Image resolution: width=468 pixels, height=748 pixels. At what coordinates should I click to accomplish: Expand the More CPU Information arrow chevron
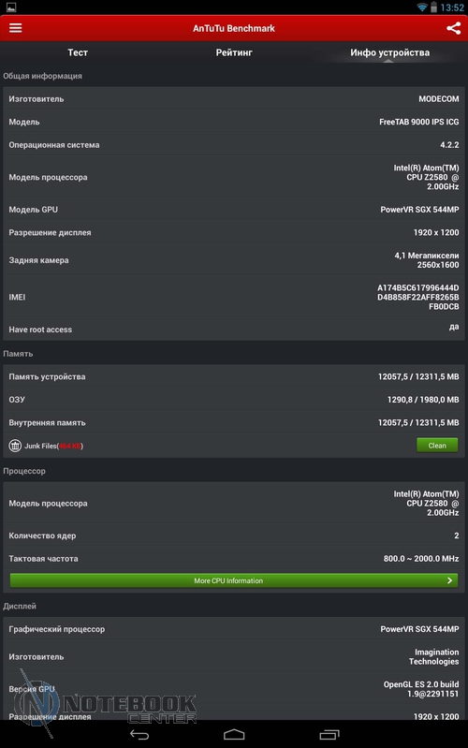pos(449,580)
